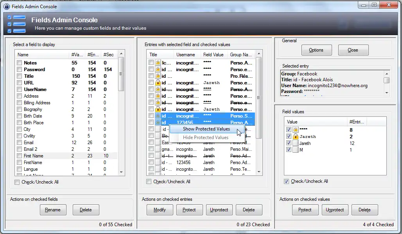Uncheck Check/Uncheck All under Field values
This screenshot has height=234, width=402.
pyautogui.click(x=286, y=181)
